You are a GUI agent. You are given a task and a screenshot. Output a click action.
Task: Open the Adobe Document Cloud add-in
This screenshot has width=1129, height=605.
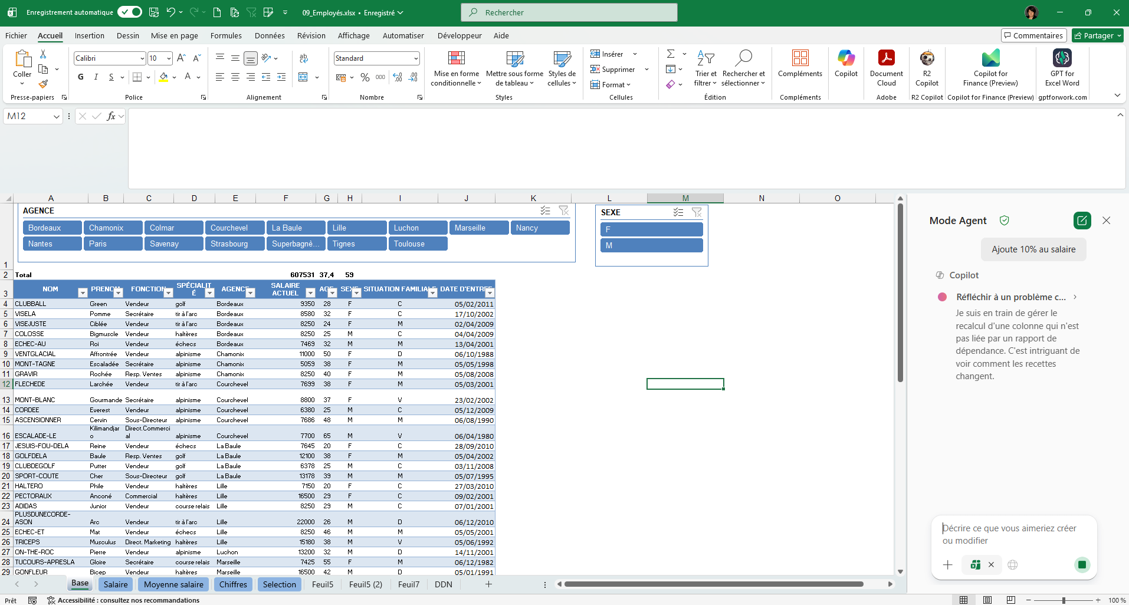(886, 67)
